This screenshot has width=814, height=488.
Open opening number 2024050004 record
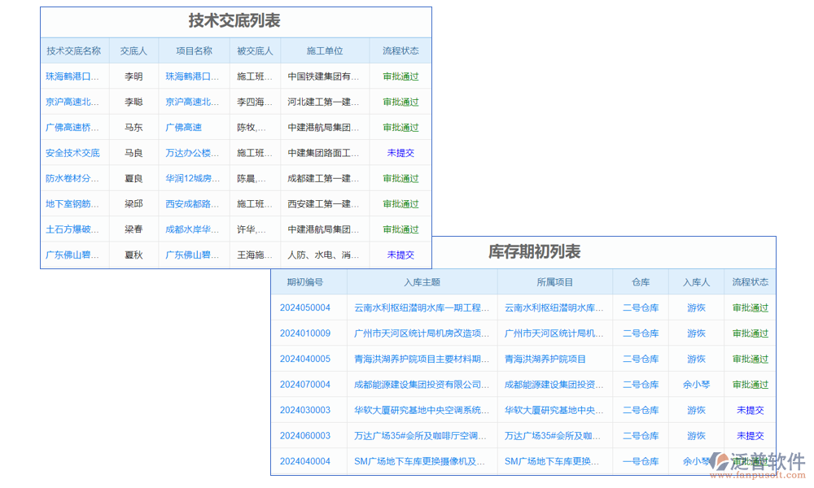309,307
